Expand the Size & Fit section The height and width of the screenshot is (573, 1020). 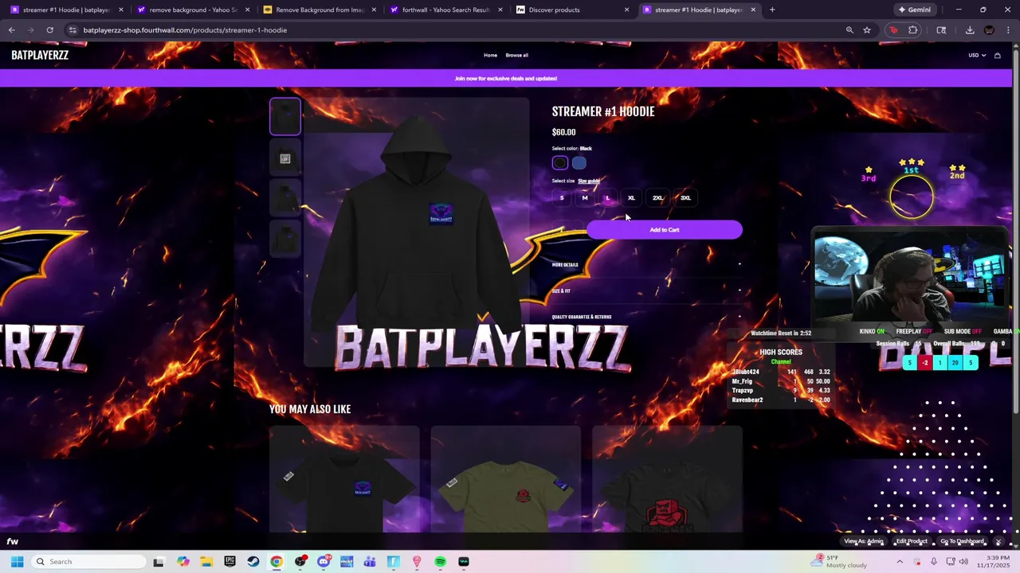tap(647, 290)
